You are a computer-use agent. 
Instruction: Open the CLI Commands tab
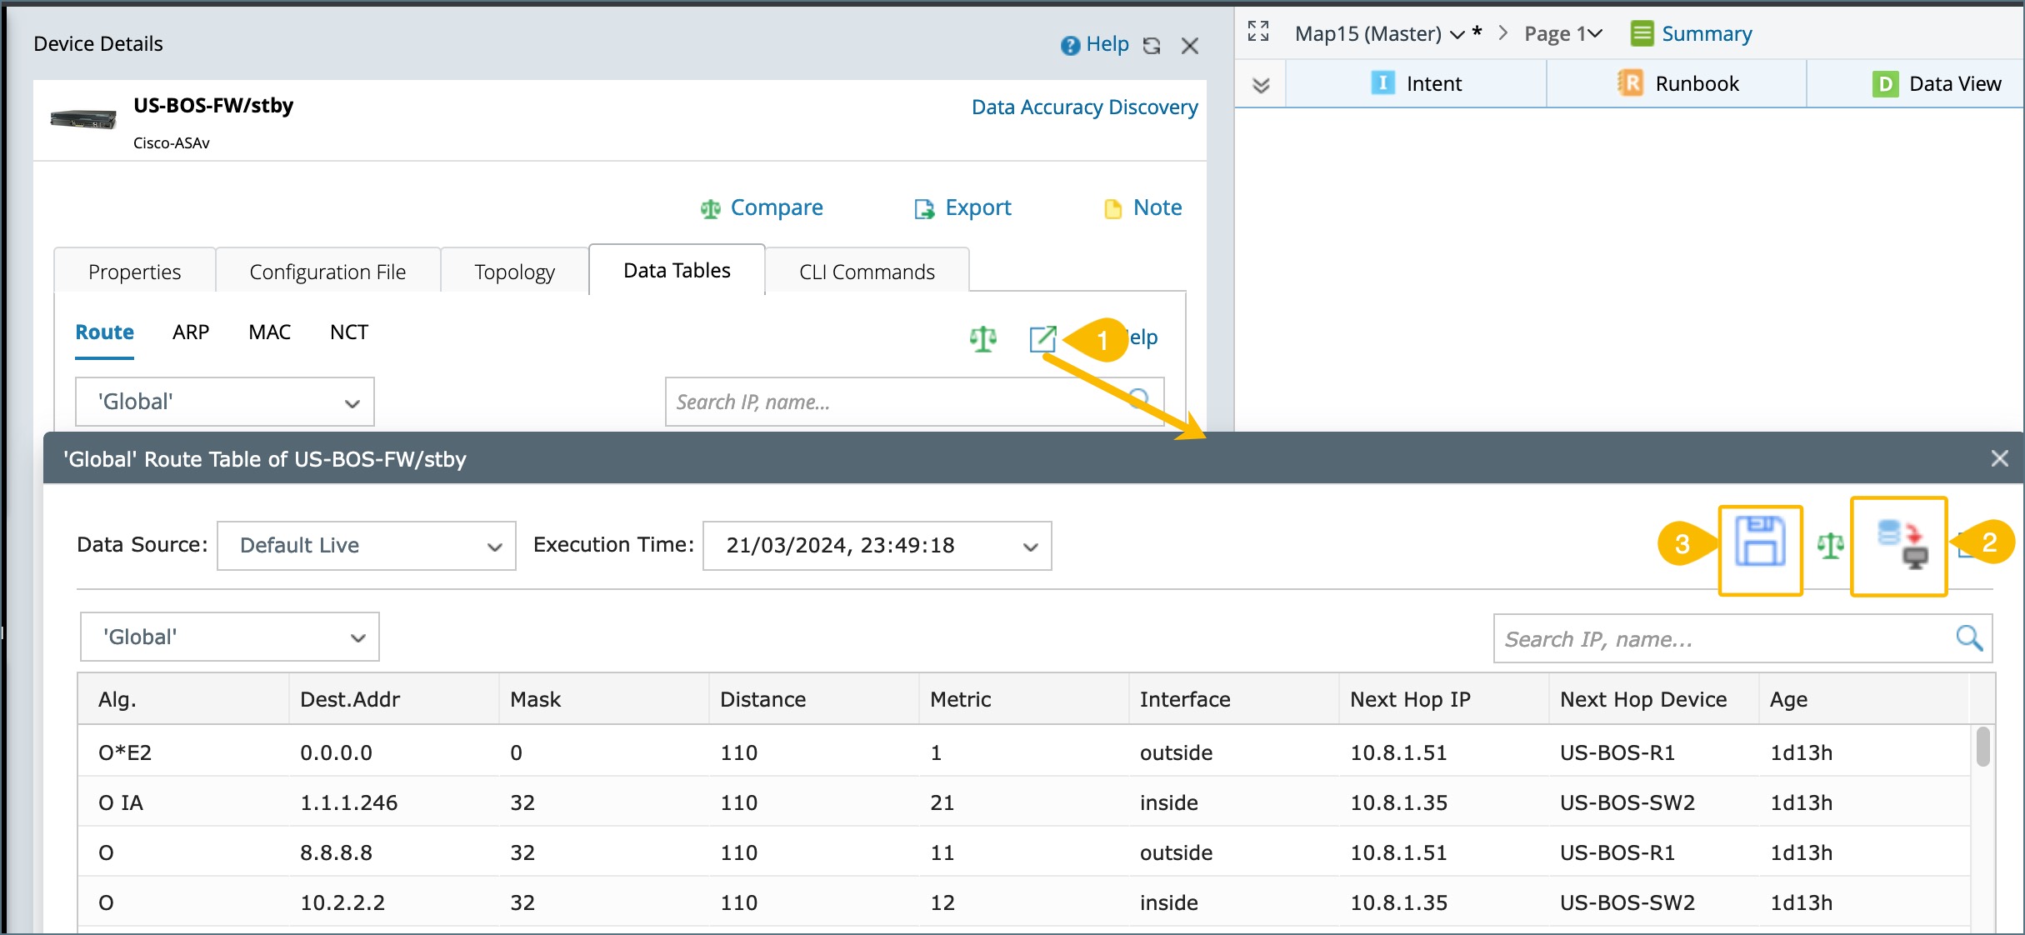867,272
